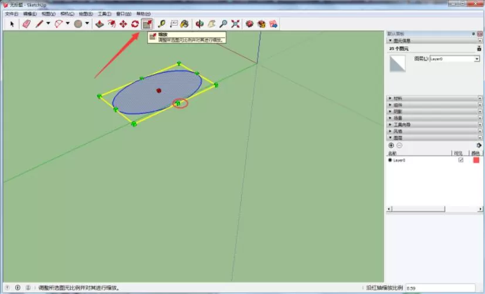Viewport: 485px width, 294px height.
Task: Select the Rotate tool
Action: click(135, 24)
